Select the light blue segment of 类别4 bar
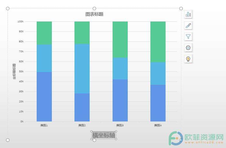The width and height of the screenshot is (226, 148). (158, 73)
